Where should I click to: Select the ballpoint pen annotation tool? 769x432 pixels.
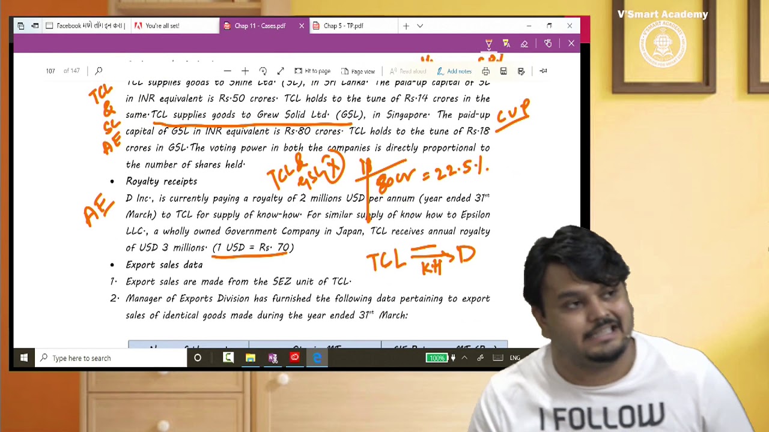point(488,44)
